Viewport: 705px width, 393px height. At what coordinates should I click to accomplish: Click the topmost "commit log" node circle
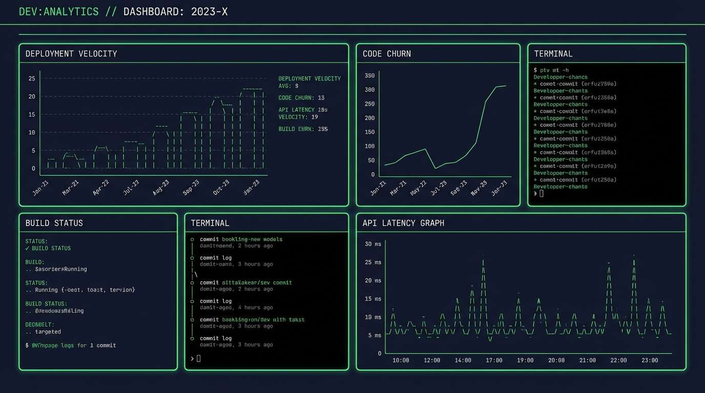(193, 257)
